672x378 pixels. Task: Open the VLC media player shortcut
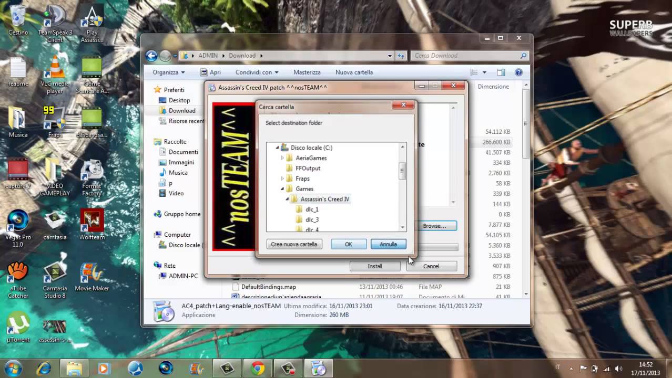(55, 75)
